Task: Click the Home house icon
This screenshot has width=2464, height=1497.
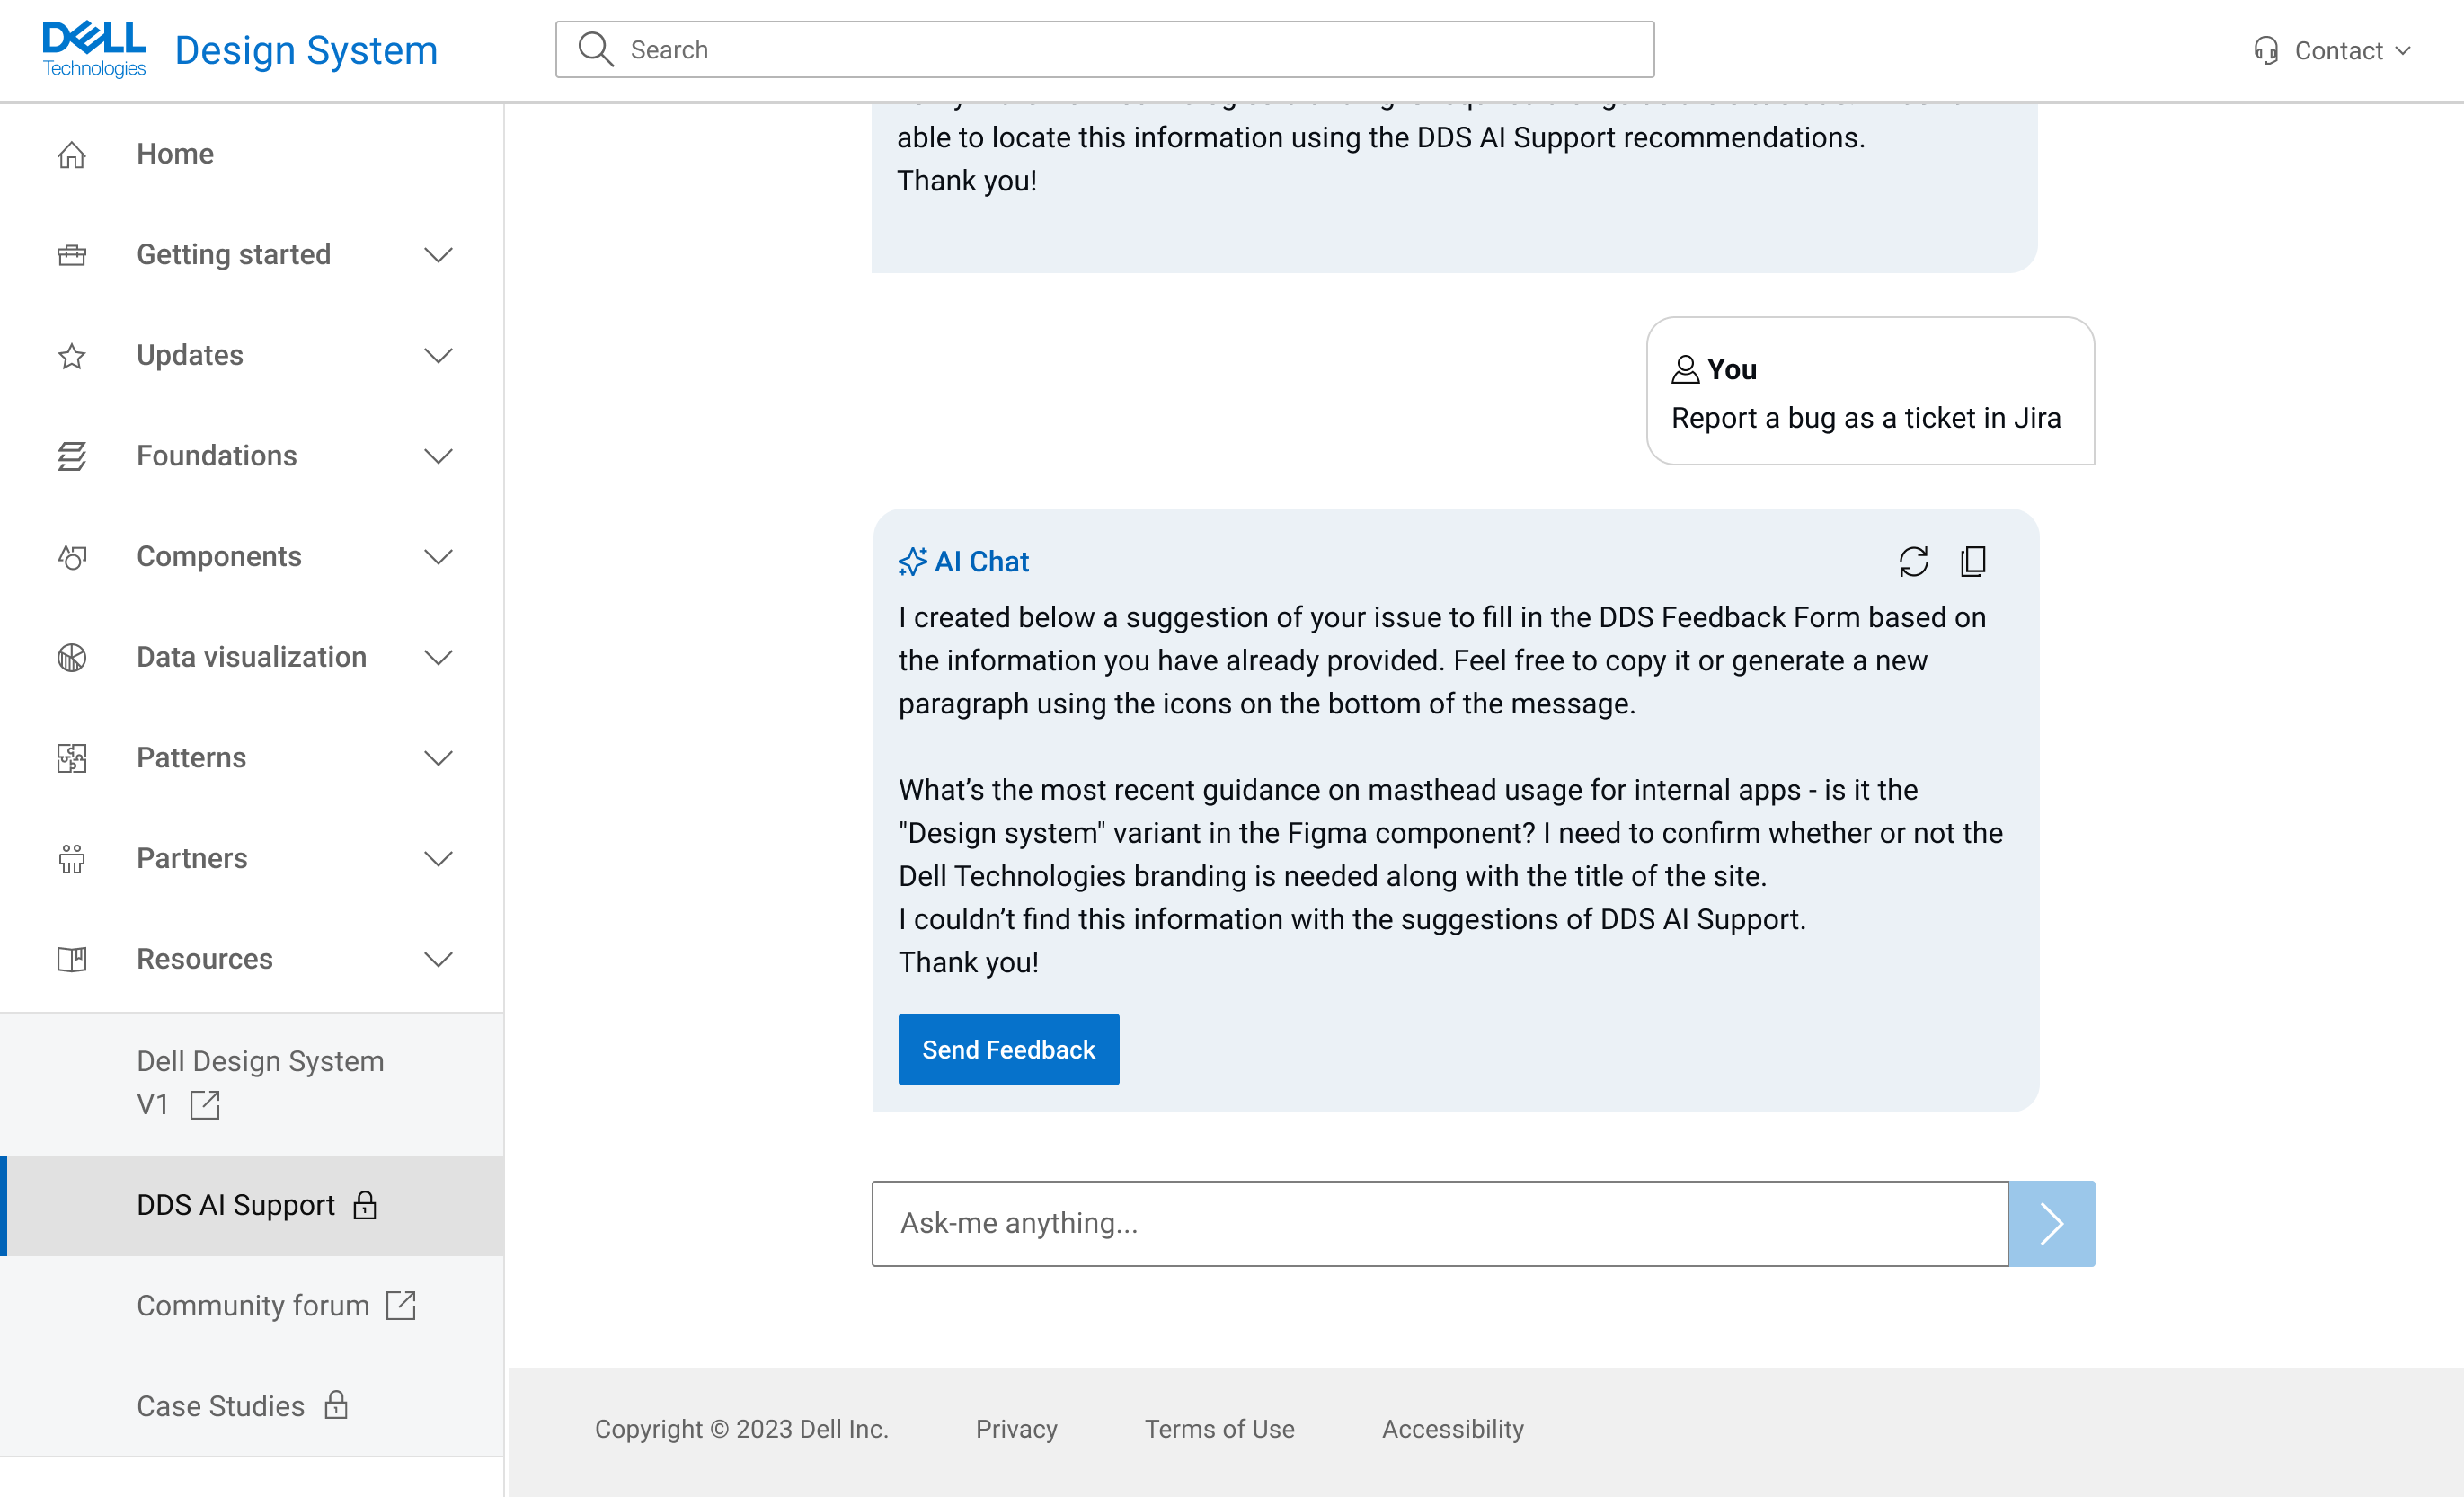Action: [72, 154]
